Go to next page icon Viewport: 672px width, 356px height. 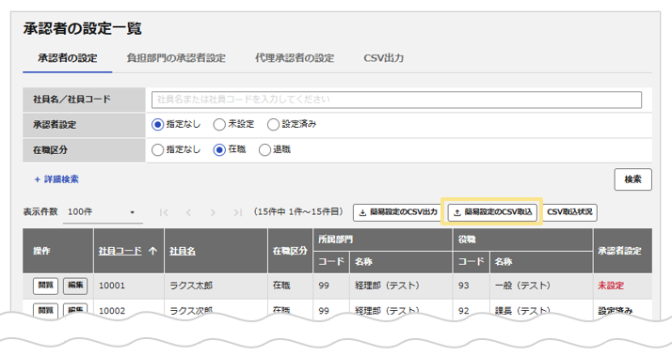pos(213,212)
